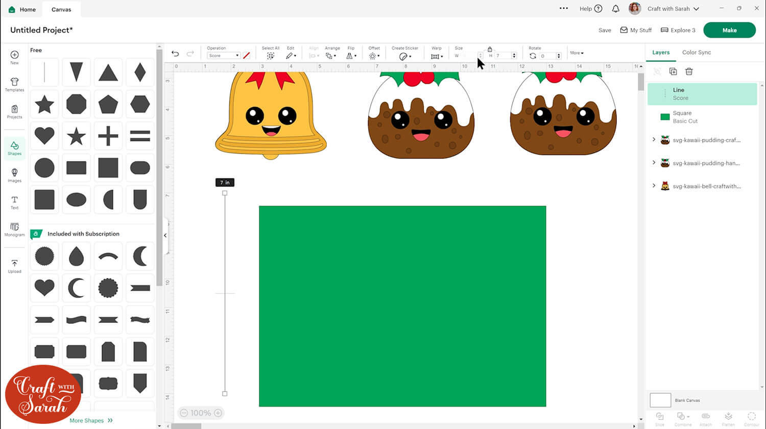This screenshot has height=429, width=766.
Task: Zoom out with the minus button
Action: tap(184, 413)
